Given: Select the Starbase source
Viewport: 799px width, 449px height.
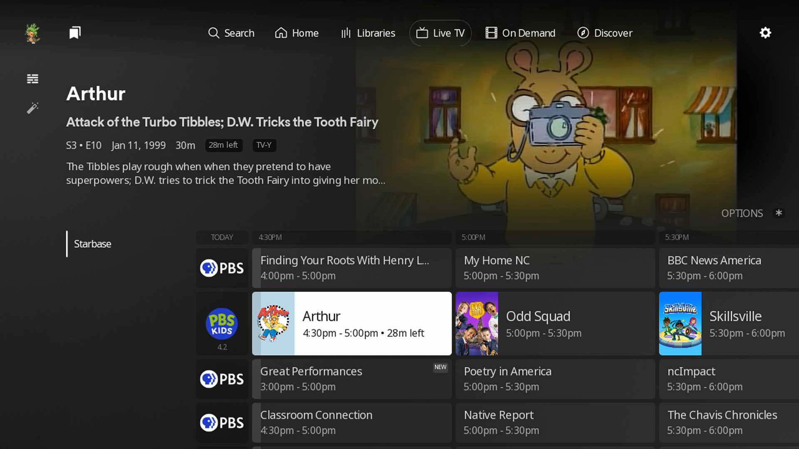Looking at the screenshot, I should (92, 244).
